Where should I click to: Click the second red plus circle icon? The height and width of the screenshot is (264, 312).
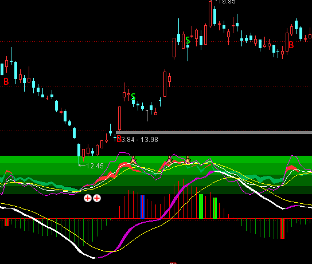97,198
